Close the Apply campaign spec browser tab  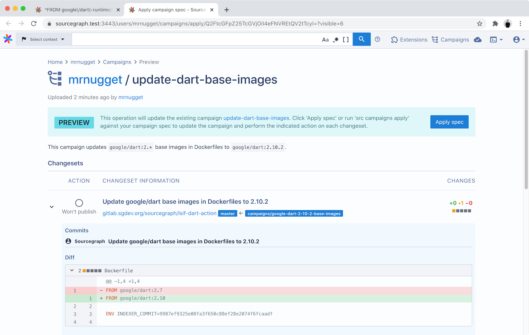(212, 10)
